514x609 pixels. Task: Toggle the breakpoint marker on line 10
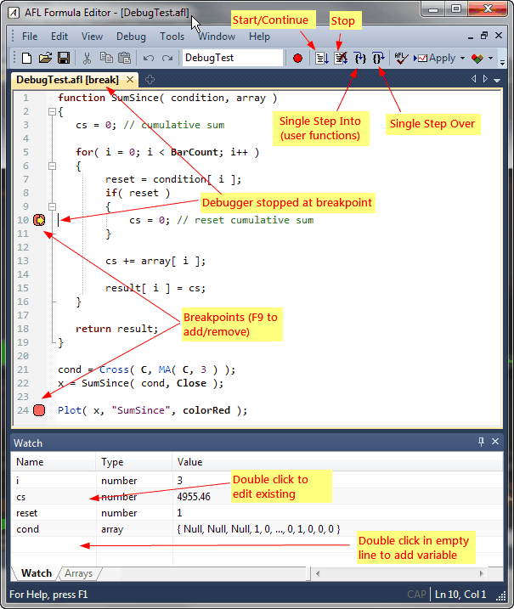[39, 220]
